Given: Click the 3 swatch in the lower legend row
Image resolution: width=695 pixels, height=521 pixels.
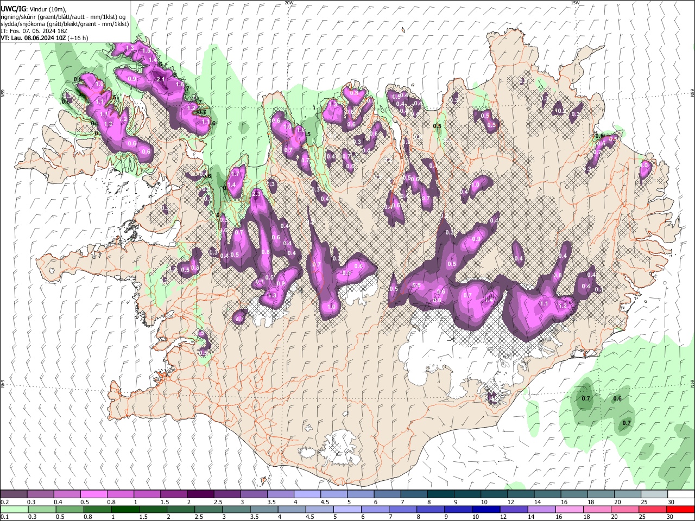Looking at the screenshot, I should point(237,510).
